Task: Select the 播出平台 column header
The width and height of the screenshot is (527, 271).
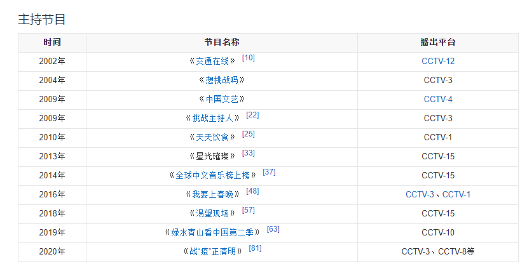Action: point(438,43)
